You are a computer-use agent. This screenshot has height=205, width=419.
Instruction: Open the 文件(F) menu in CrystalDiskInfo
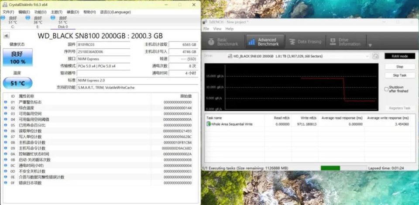(8, 12)
